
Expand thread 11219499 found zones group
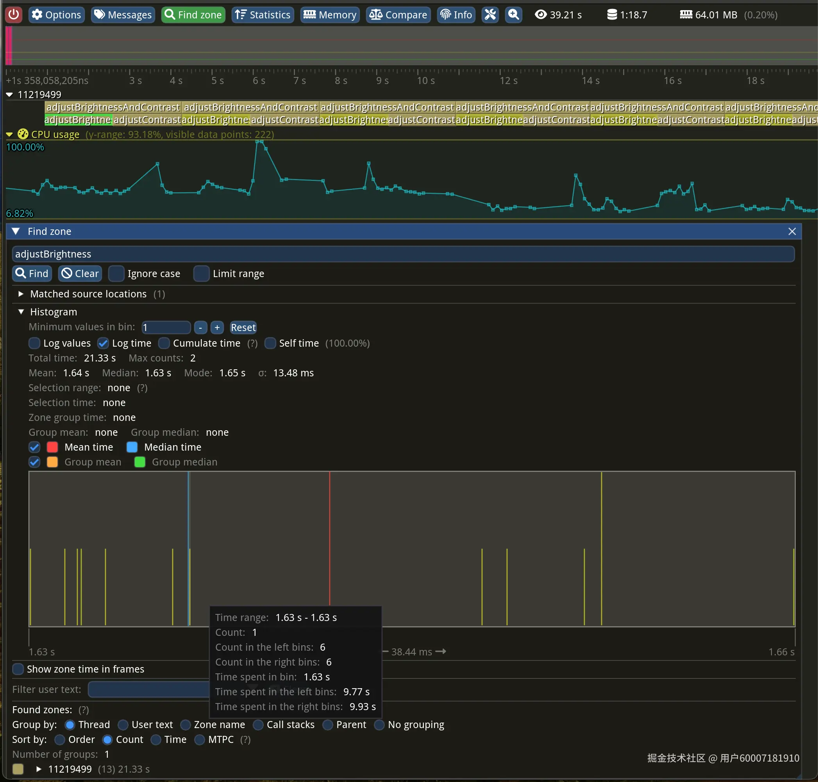(38, 769)
